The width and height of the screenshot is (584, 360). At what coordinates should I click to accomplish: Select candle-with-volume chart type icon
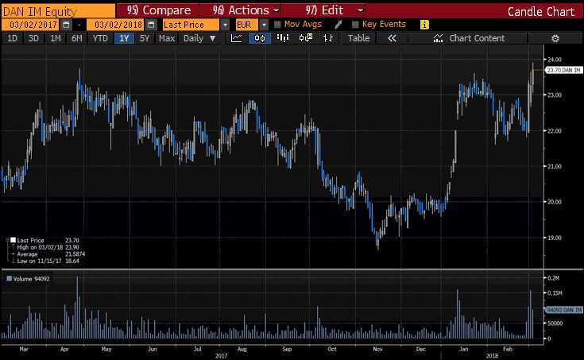[306, 38]
